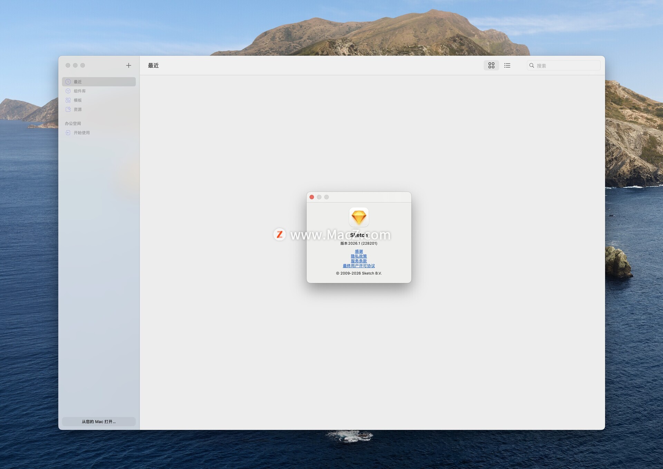Switch to list view
The image size is (663, 469).
click(x=507, y=65)
